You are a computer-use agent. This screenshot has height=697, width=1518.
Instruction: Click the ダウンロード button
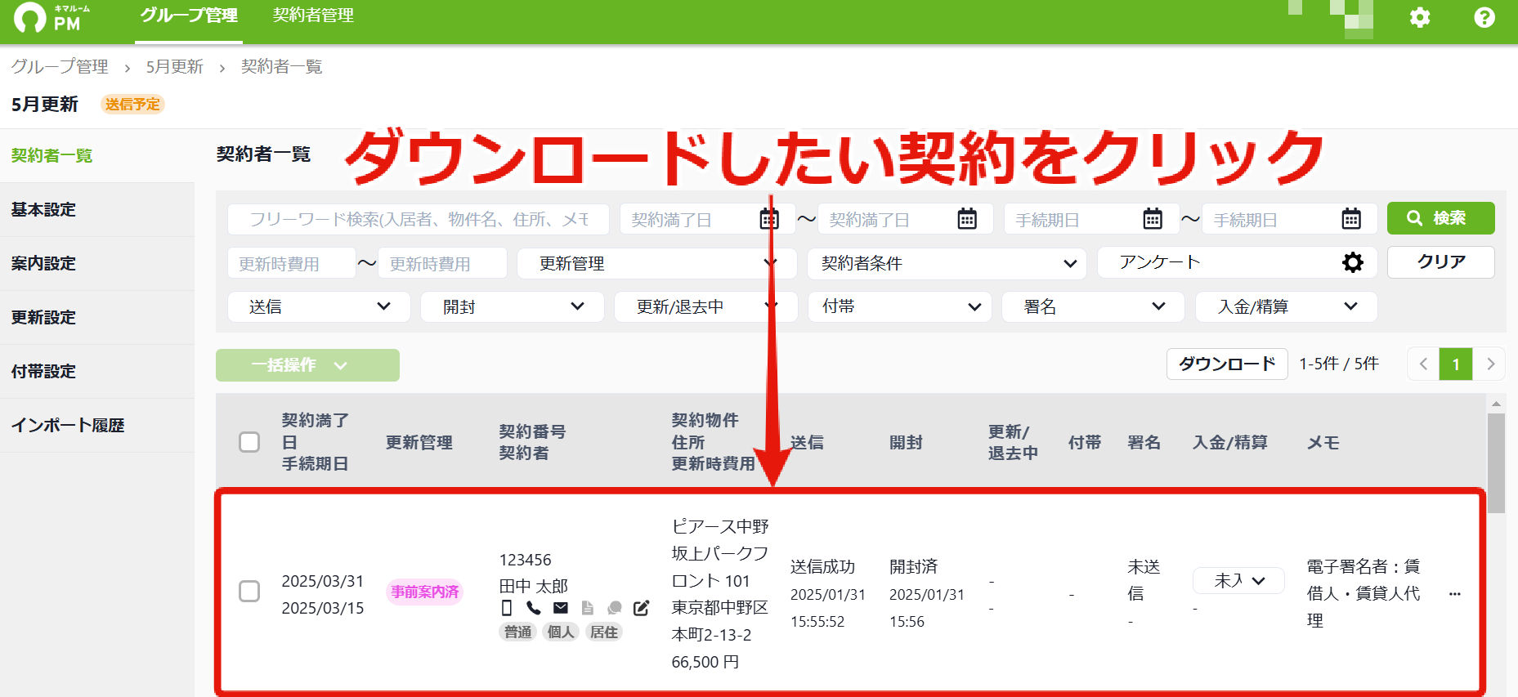1227,364
